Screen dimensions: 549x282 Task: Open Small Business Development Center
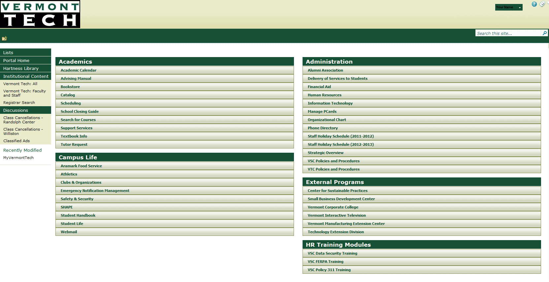422,199
